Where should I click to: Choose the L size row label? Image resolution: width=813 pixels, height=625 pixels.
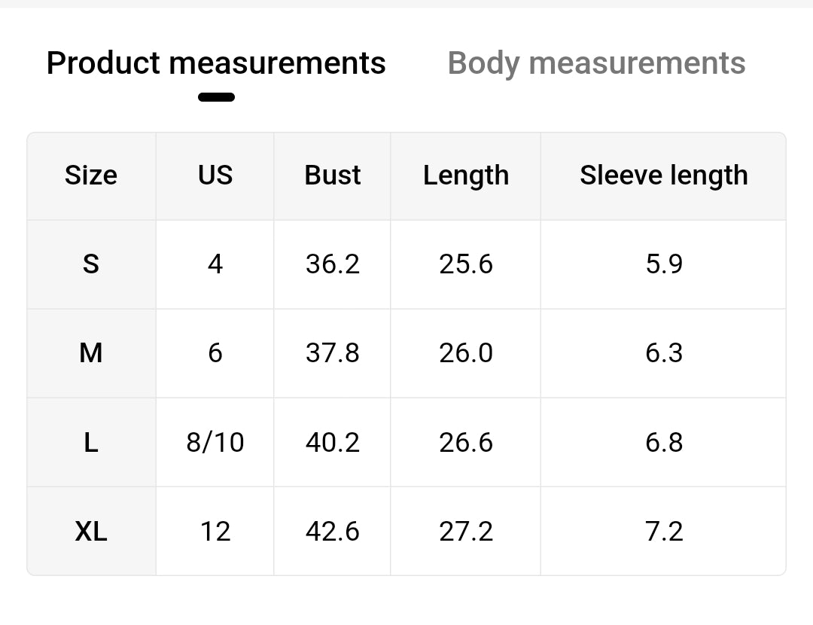(x=91, y=442)
